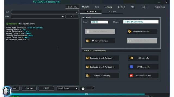Click the Google Account (FRP) button
The width and height of the screenshot is (174, 97).
142,32
